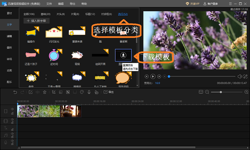
Task: Open the clock duration setting icon
Action: (x=82, y=92)
